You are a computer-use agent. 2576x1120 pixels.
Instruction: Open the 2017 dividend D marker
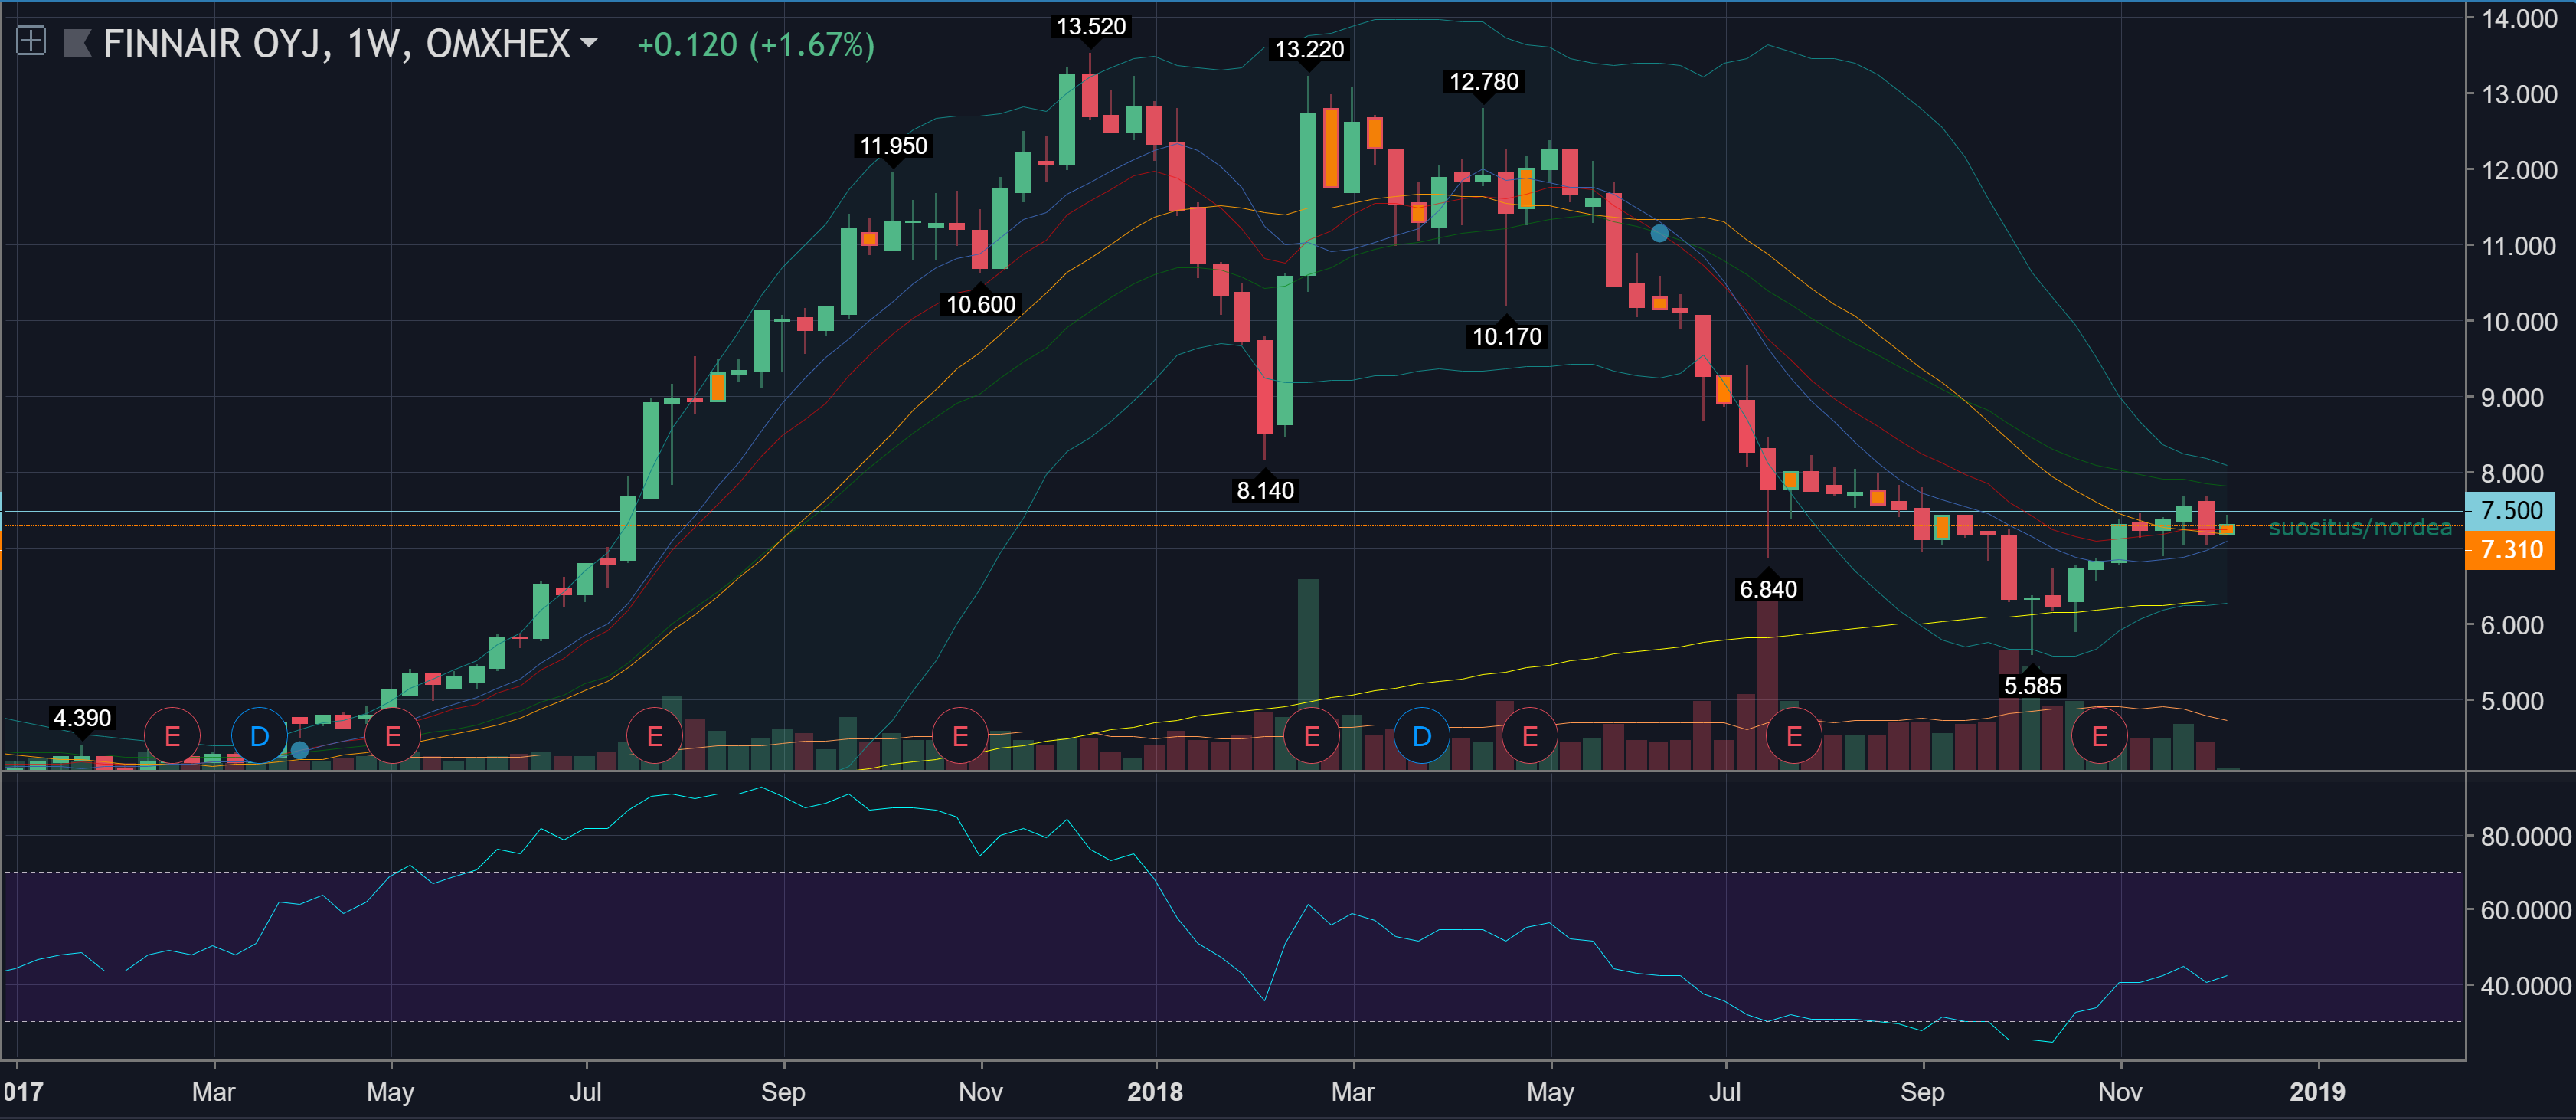(x=259, y=737)
